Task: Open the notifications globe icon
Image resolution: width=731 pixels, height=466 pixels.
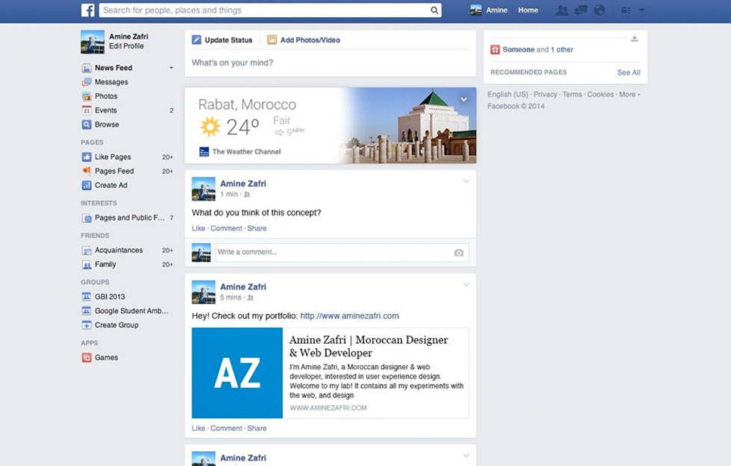Action: tap(599, 10)
